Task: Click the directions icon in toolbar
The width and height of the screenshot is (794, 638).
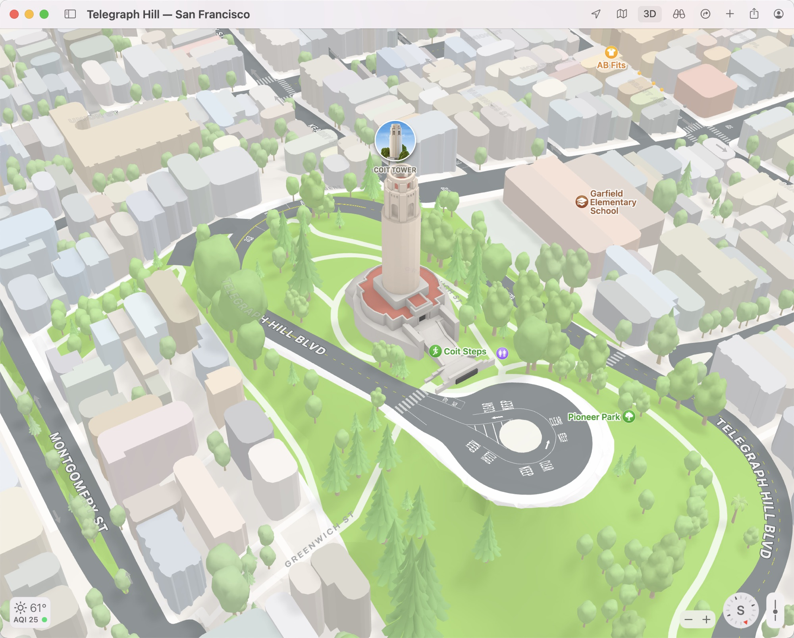Action: tap(705, 14)
